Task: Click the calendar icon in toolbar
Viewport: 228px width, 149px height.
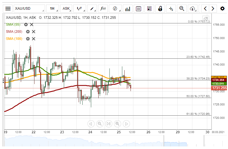Action: 139,9
